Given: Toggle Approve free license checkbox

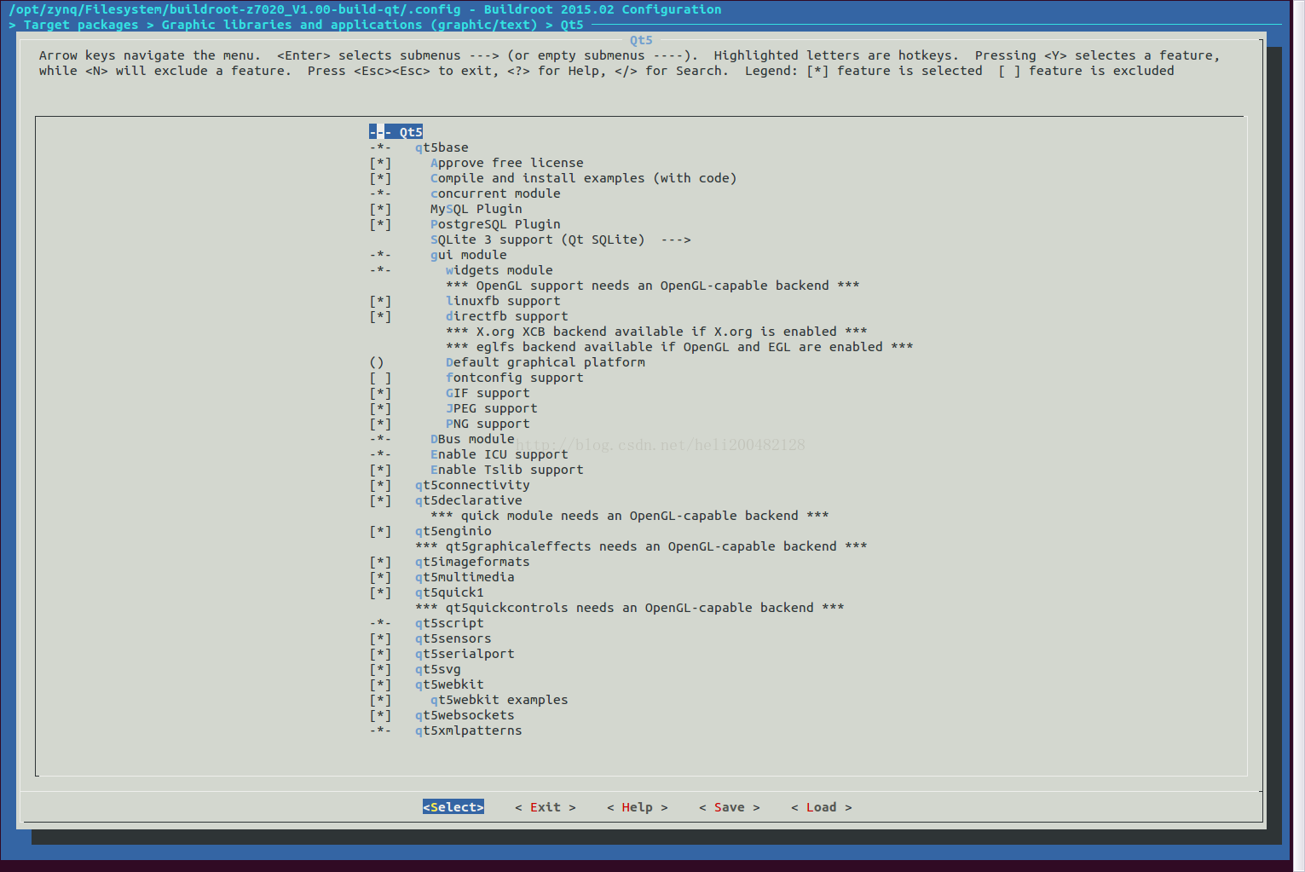Looking at the screenshot, I should (x=380, y=163).
